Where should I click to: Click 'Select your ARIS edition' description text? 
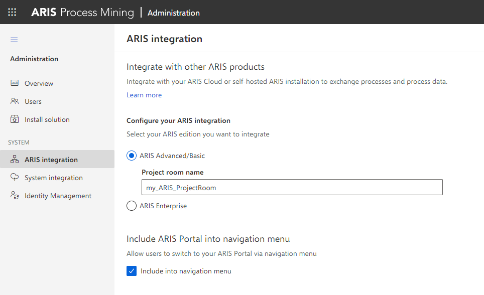(198, 134)
